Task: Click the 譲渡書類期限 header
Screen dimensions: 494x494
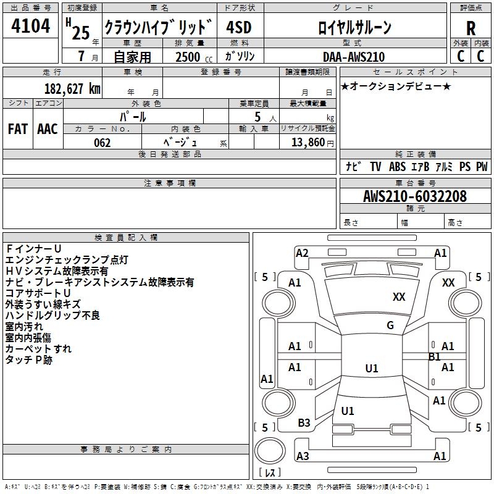Action: coord(308,72)
